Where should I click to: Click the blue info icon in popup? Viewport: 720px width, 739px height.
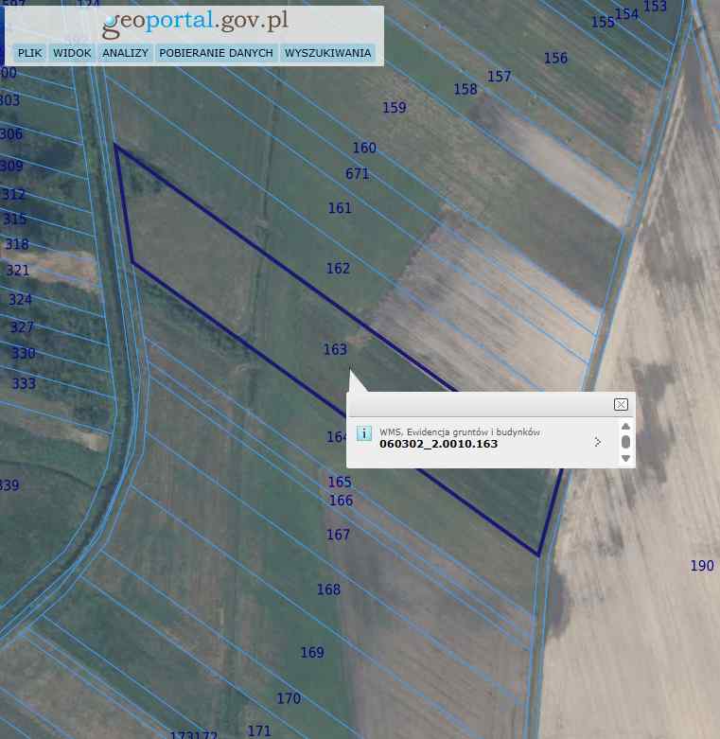363,434
